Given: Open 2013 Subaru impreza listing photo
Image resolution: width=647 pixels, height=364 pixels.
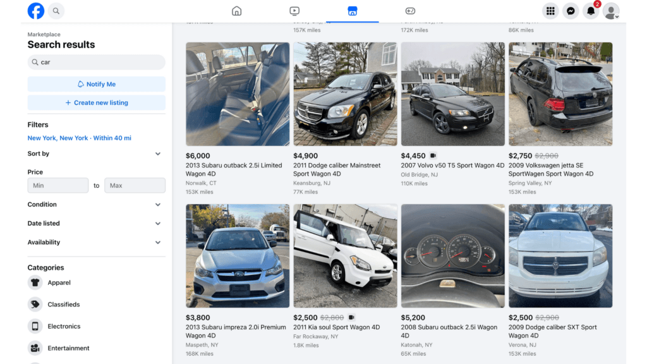Looking at the screenshot, I should 238,256.
